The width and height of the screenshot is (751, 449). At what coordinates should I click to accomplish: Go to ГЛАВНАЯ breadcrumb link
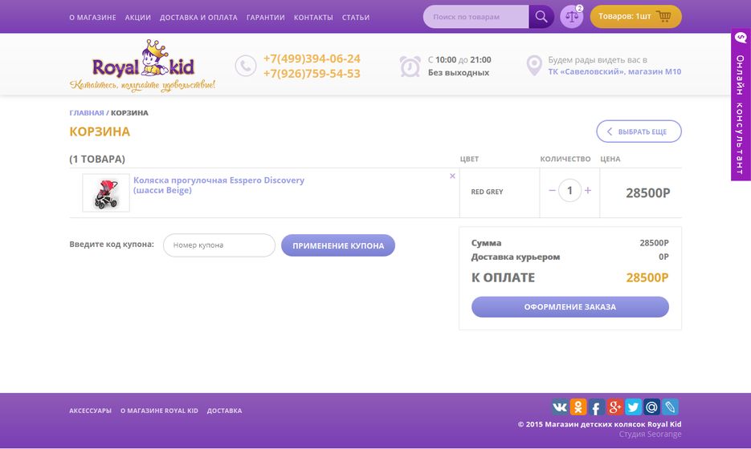pyautogui.click(x=87, y=113)
